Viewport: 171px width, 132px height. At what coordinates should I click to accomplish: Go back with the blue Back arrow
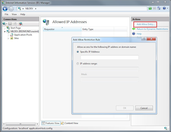click(x=5, y=9)
